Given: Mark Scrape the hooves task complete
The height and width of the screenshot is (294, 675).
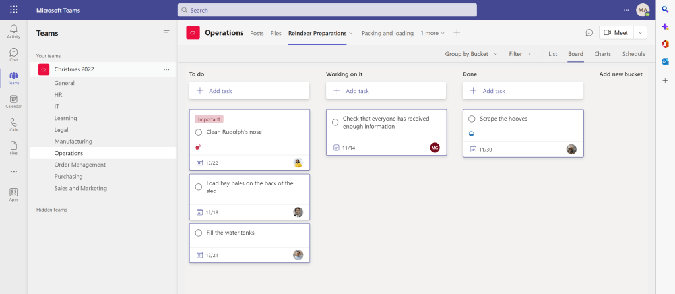Looking at the screenshot, I should tap(472, 119).
